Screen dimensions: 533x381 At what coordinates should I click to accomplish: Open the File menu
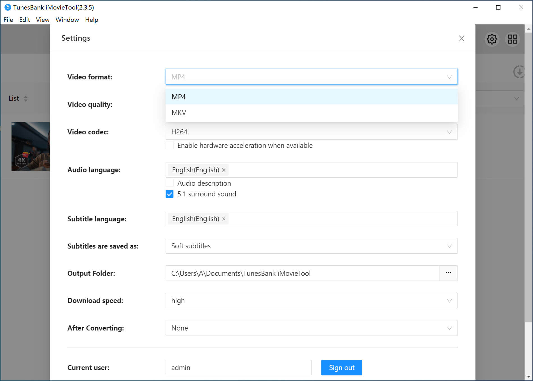pos(8,20)
